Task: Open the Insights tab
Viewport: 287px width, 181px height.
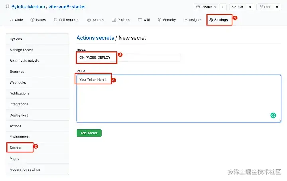Action: 193,20
